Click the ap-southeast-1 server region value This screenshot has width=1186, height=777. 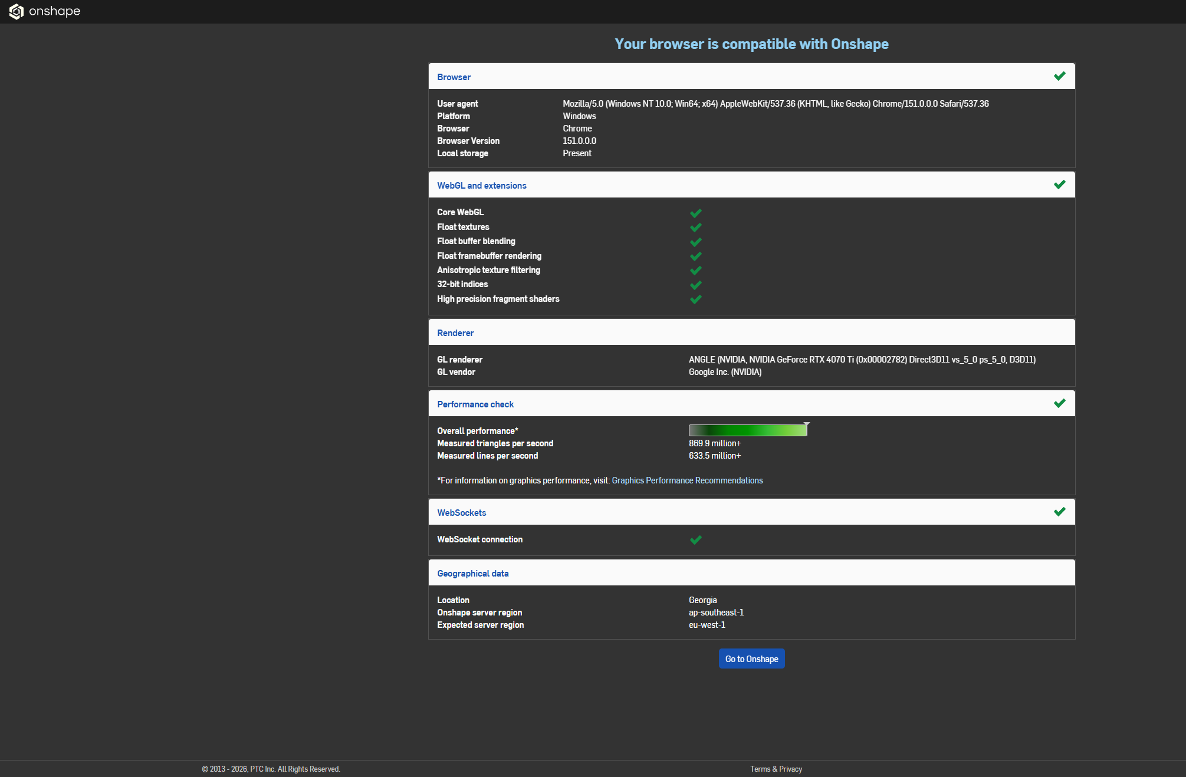point(716,613)
